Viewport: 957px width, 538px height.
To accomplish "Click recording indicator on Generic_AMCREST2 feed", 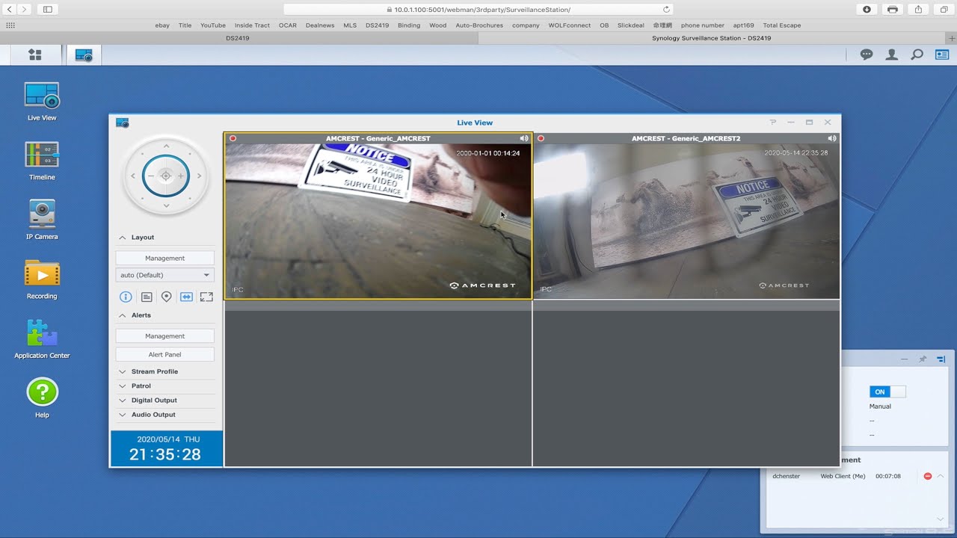I will tap(541, 138).
